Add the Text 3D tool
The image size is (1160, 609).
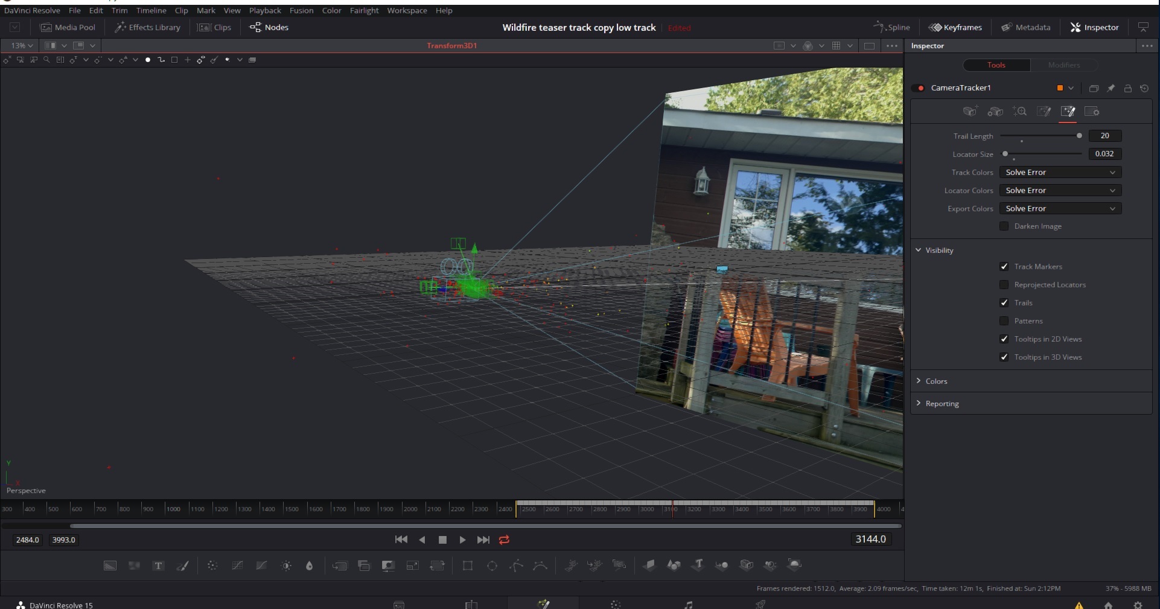click(698, 565)
